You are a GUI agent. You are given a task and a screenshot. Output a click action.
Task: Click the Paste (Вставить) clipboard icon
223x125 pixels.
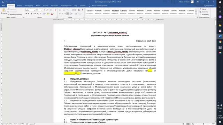pos(4,10)
